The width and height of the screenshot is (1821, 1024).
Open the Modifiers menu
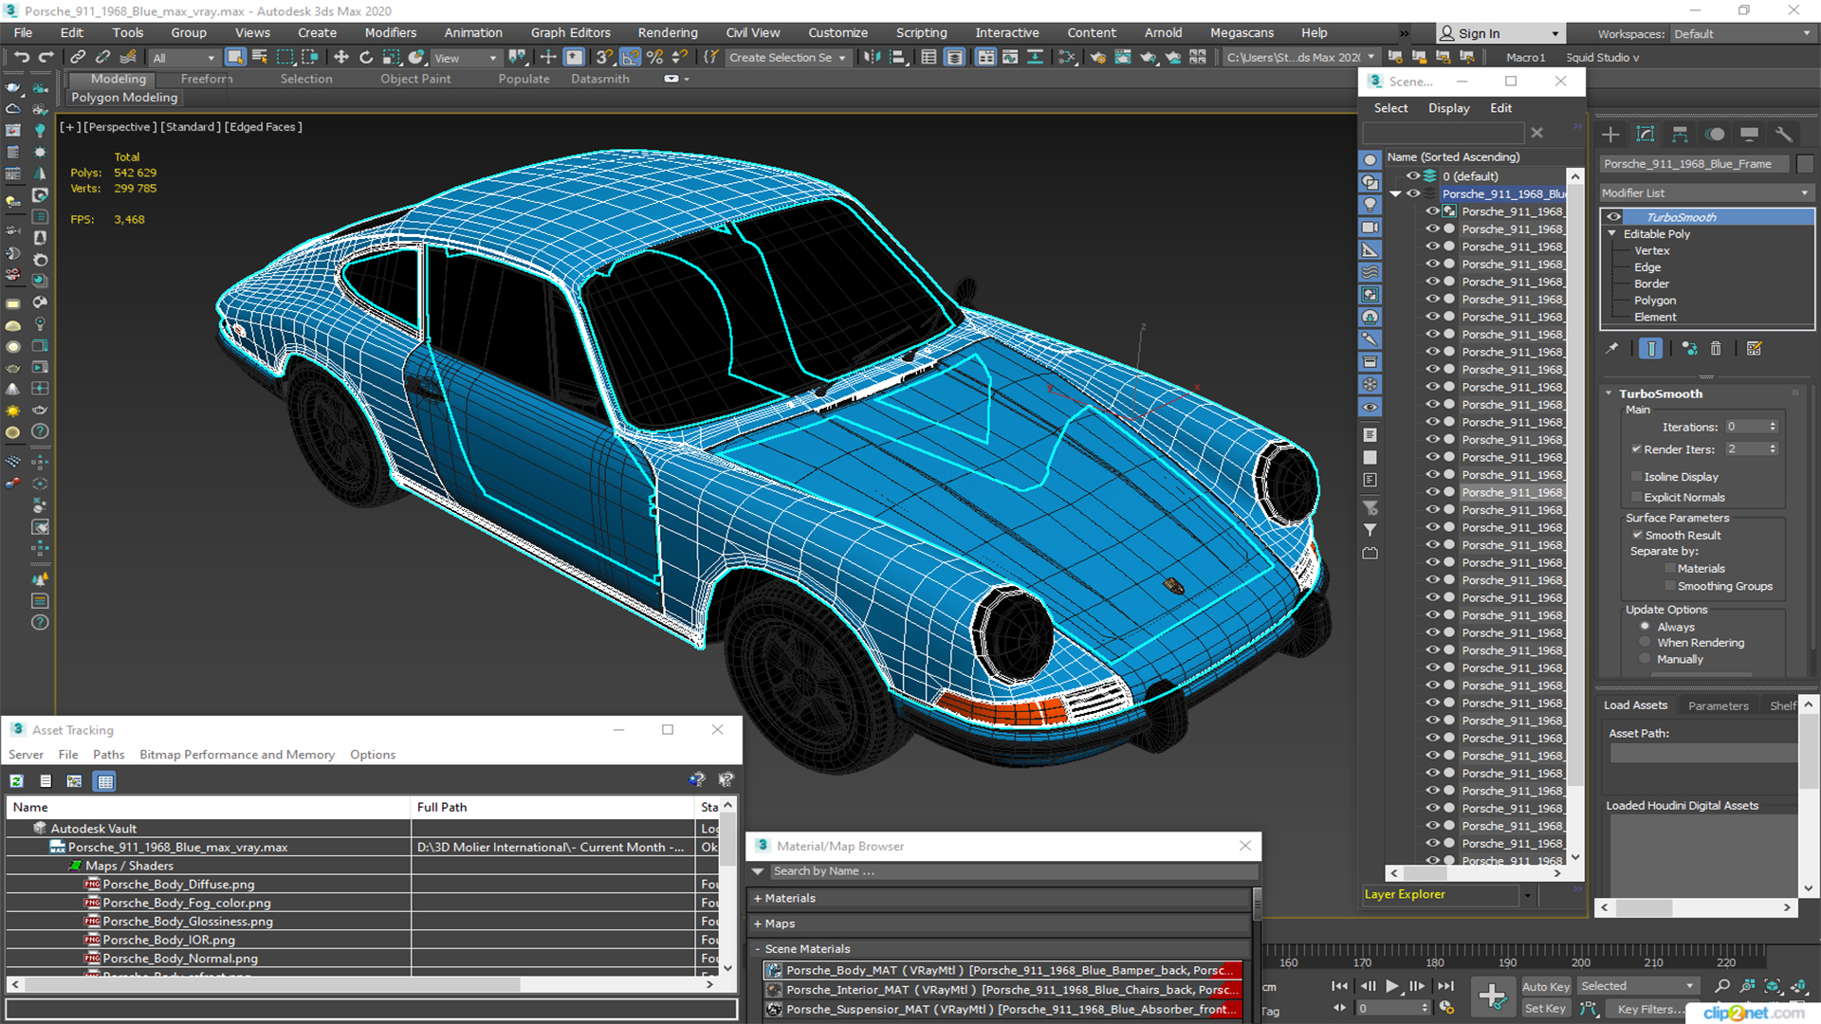click(x=391, y=32)
